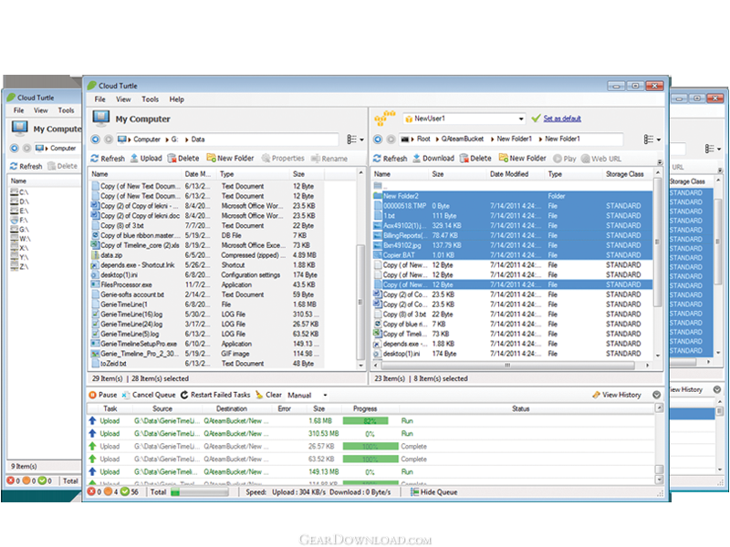
Task: Open File menu in the back-left window
Action: pyautogui.click(x=18, y=110)
